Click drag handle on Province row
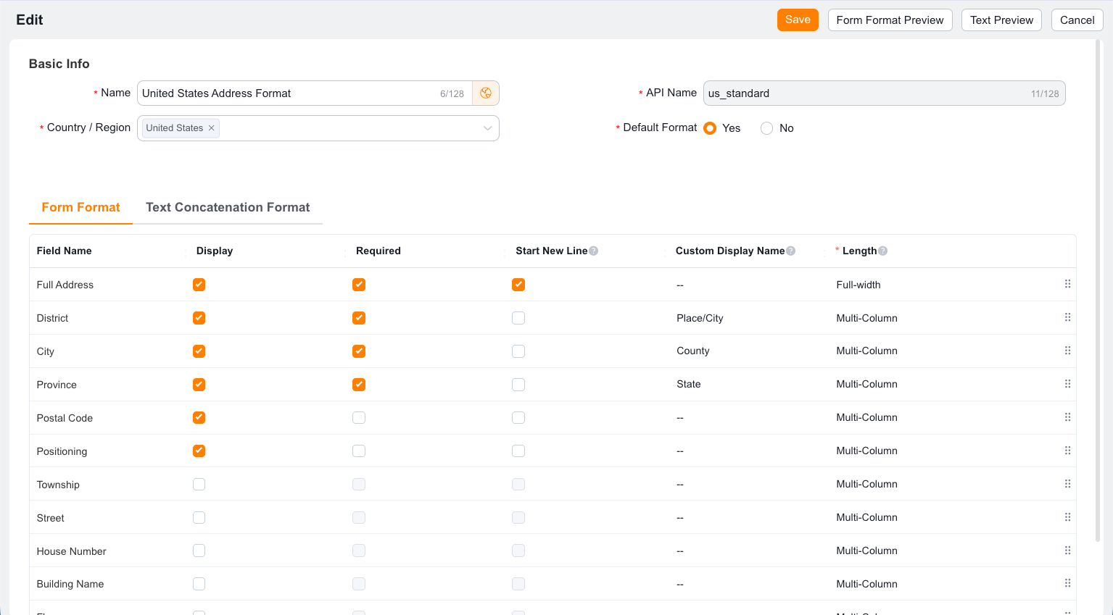 pyautogui.click(x=1067, y=384)
